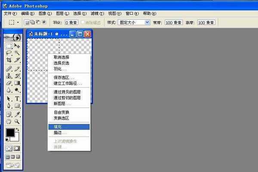Select the Blur tool
This screenshot has width=258, height=172.
(x=9, y=90)
